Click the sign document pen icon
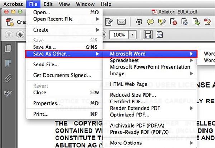 point(207,22)
